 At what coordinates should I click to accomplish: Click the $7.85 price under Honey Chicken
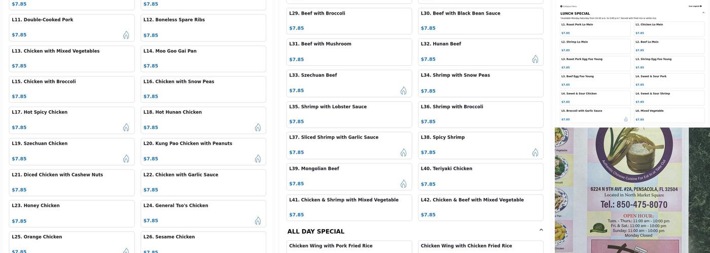(19, 221)
